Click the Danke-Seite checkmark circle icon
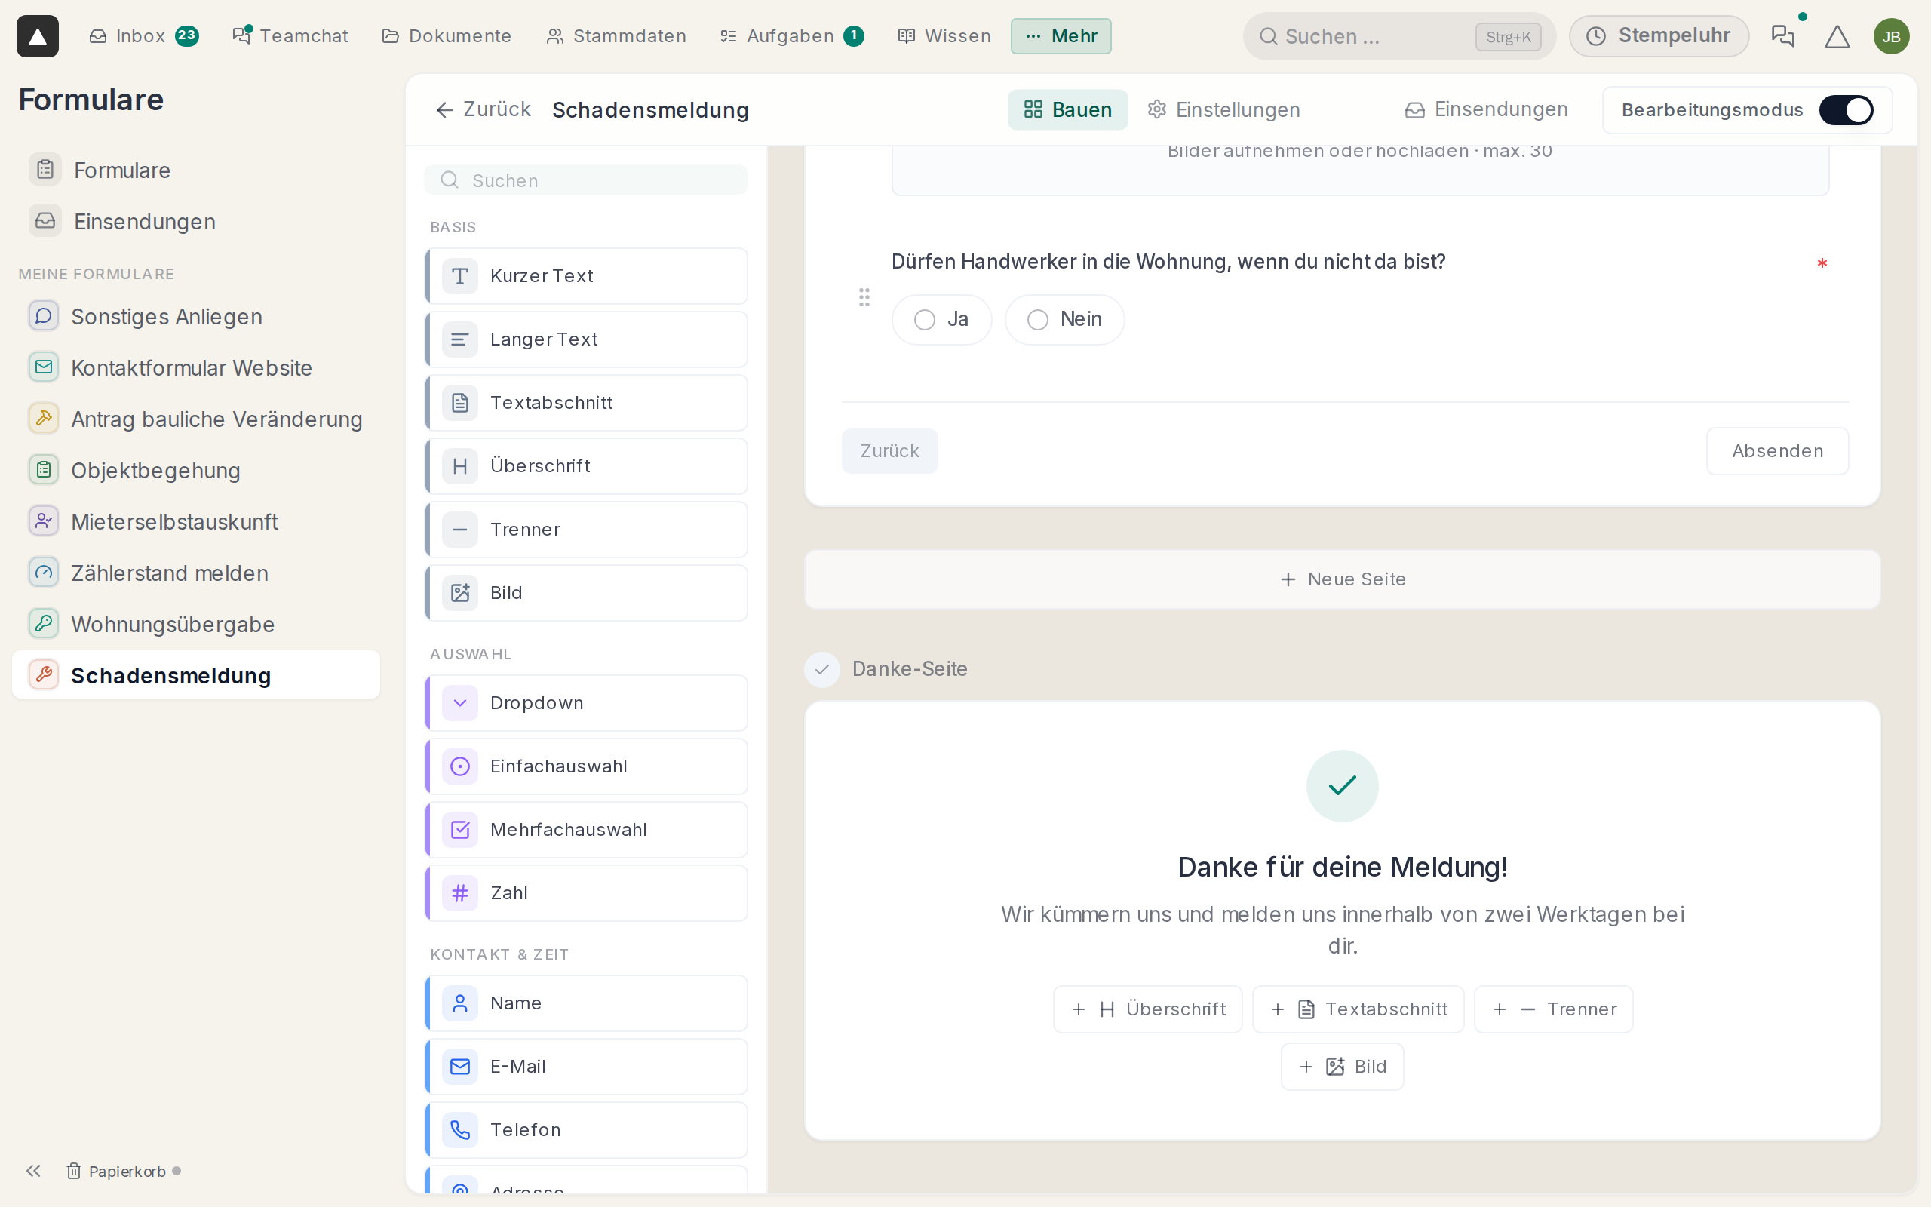Viewport: 1931px width, 1207px height. click(822, 669)
